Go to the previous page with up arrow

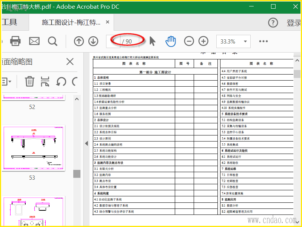click(79, 41)
